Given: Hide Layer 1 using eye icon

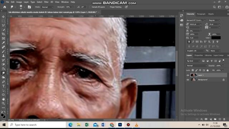Looking at the screenshot, I should [x=188, y=75].
